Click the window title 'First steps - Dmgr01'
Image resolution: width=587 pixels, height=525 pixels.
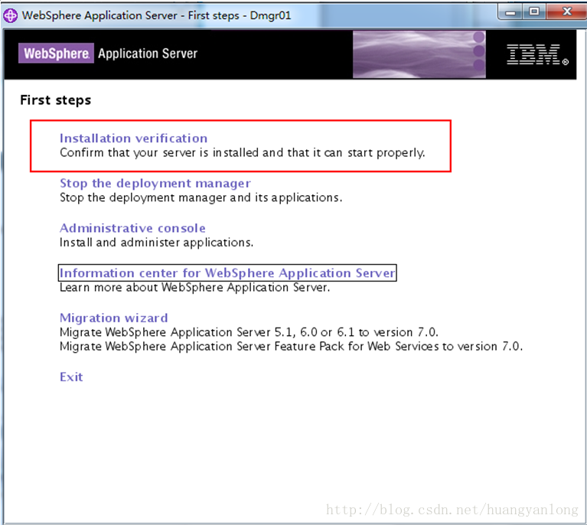coord(240,16)
